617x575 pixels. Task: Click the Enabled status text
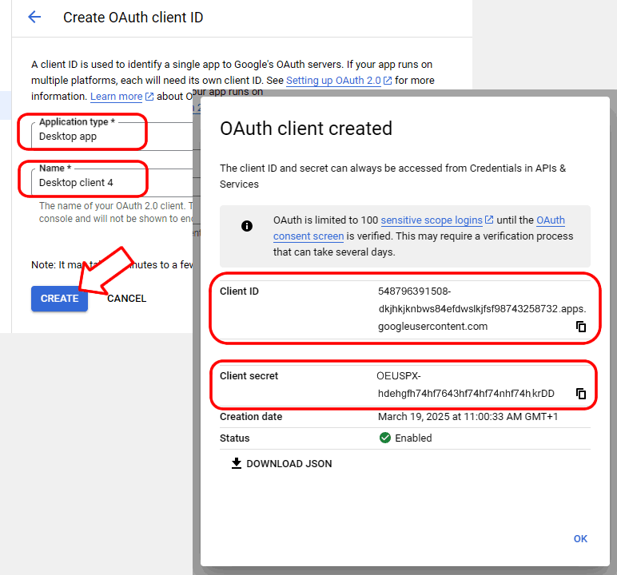(x=413, y=438)
